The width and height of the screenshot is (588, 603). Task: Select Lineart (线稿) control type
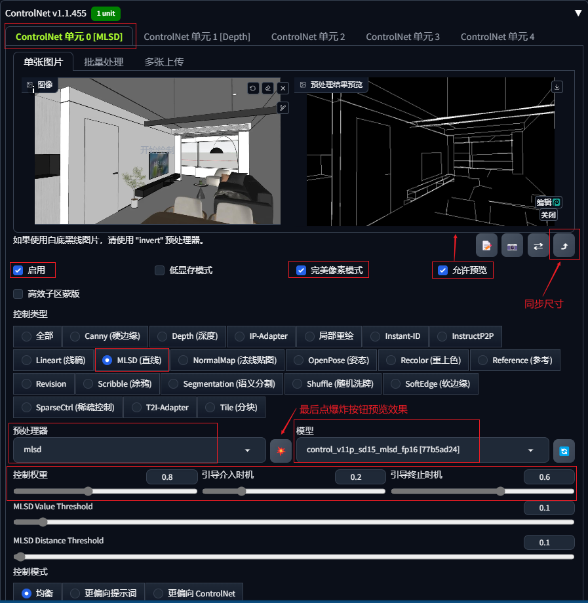tap(54, 360)
